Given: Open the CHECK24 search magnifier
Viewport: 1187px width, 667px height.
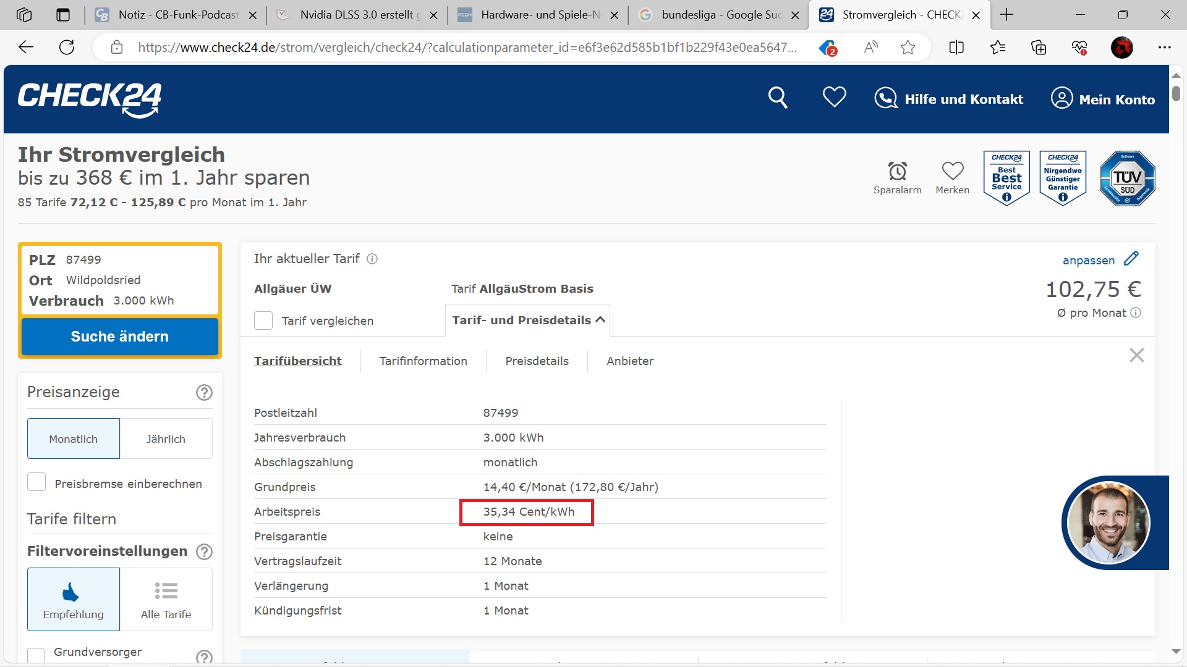Looking at the screenshot, I should [x=778, y=98].
